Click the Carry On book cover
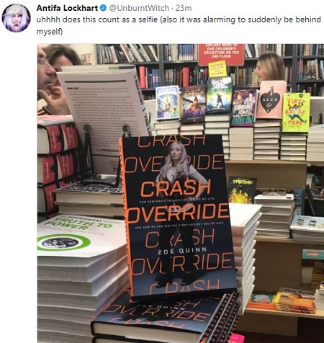The image size is (324, 343). coord(243,107)
